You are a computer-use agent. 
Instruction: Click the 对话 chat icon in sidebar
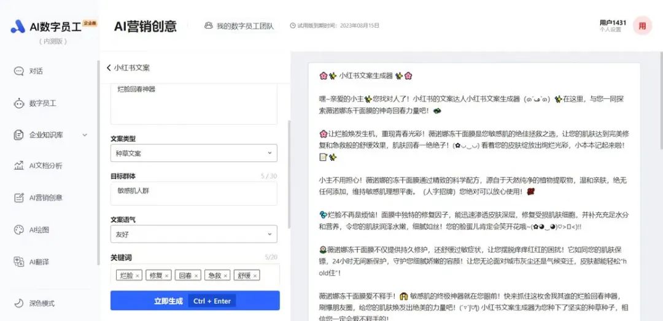click(x=18, y=71)
